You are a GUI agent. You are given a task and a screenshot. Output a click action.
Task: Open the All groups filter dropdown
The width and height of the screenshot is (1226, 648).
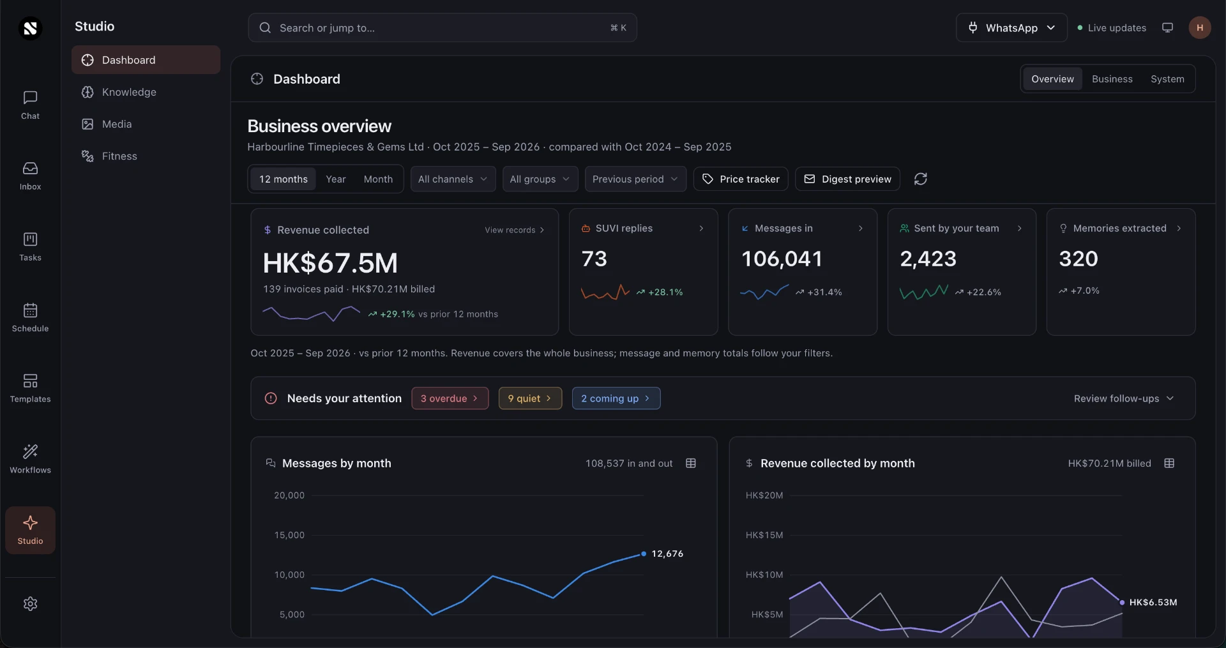click(x=540, y=179)
